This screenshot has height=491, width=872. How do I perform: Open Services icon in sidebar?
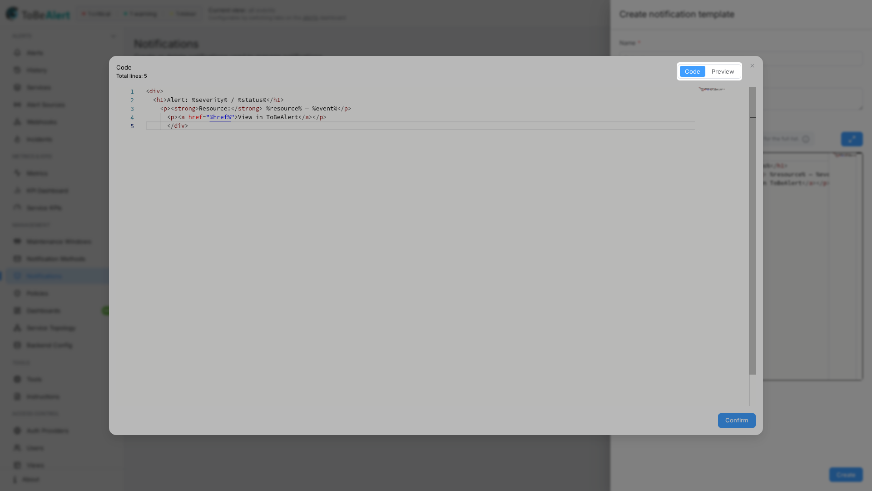[x=17, y=87]
